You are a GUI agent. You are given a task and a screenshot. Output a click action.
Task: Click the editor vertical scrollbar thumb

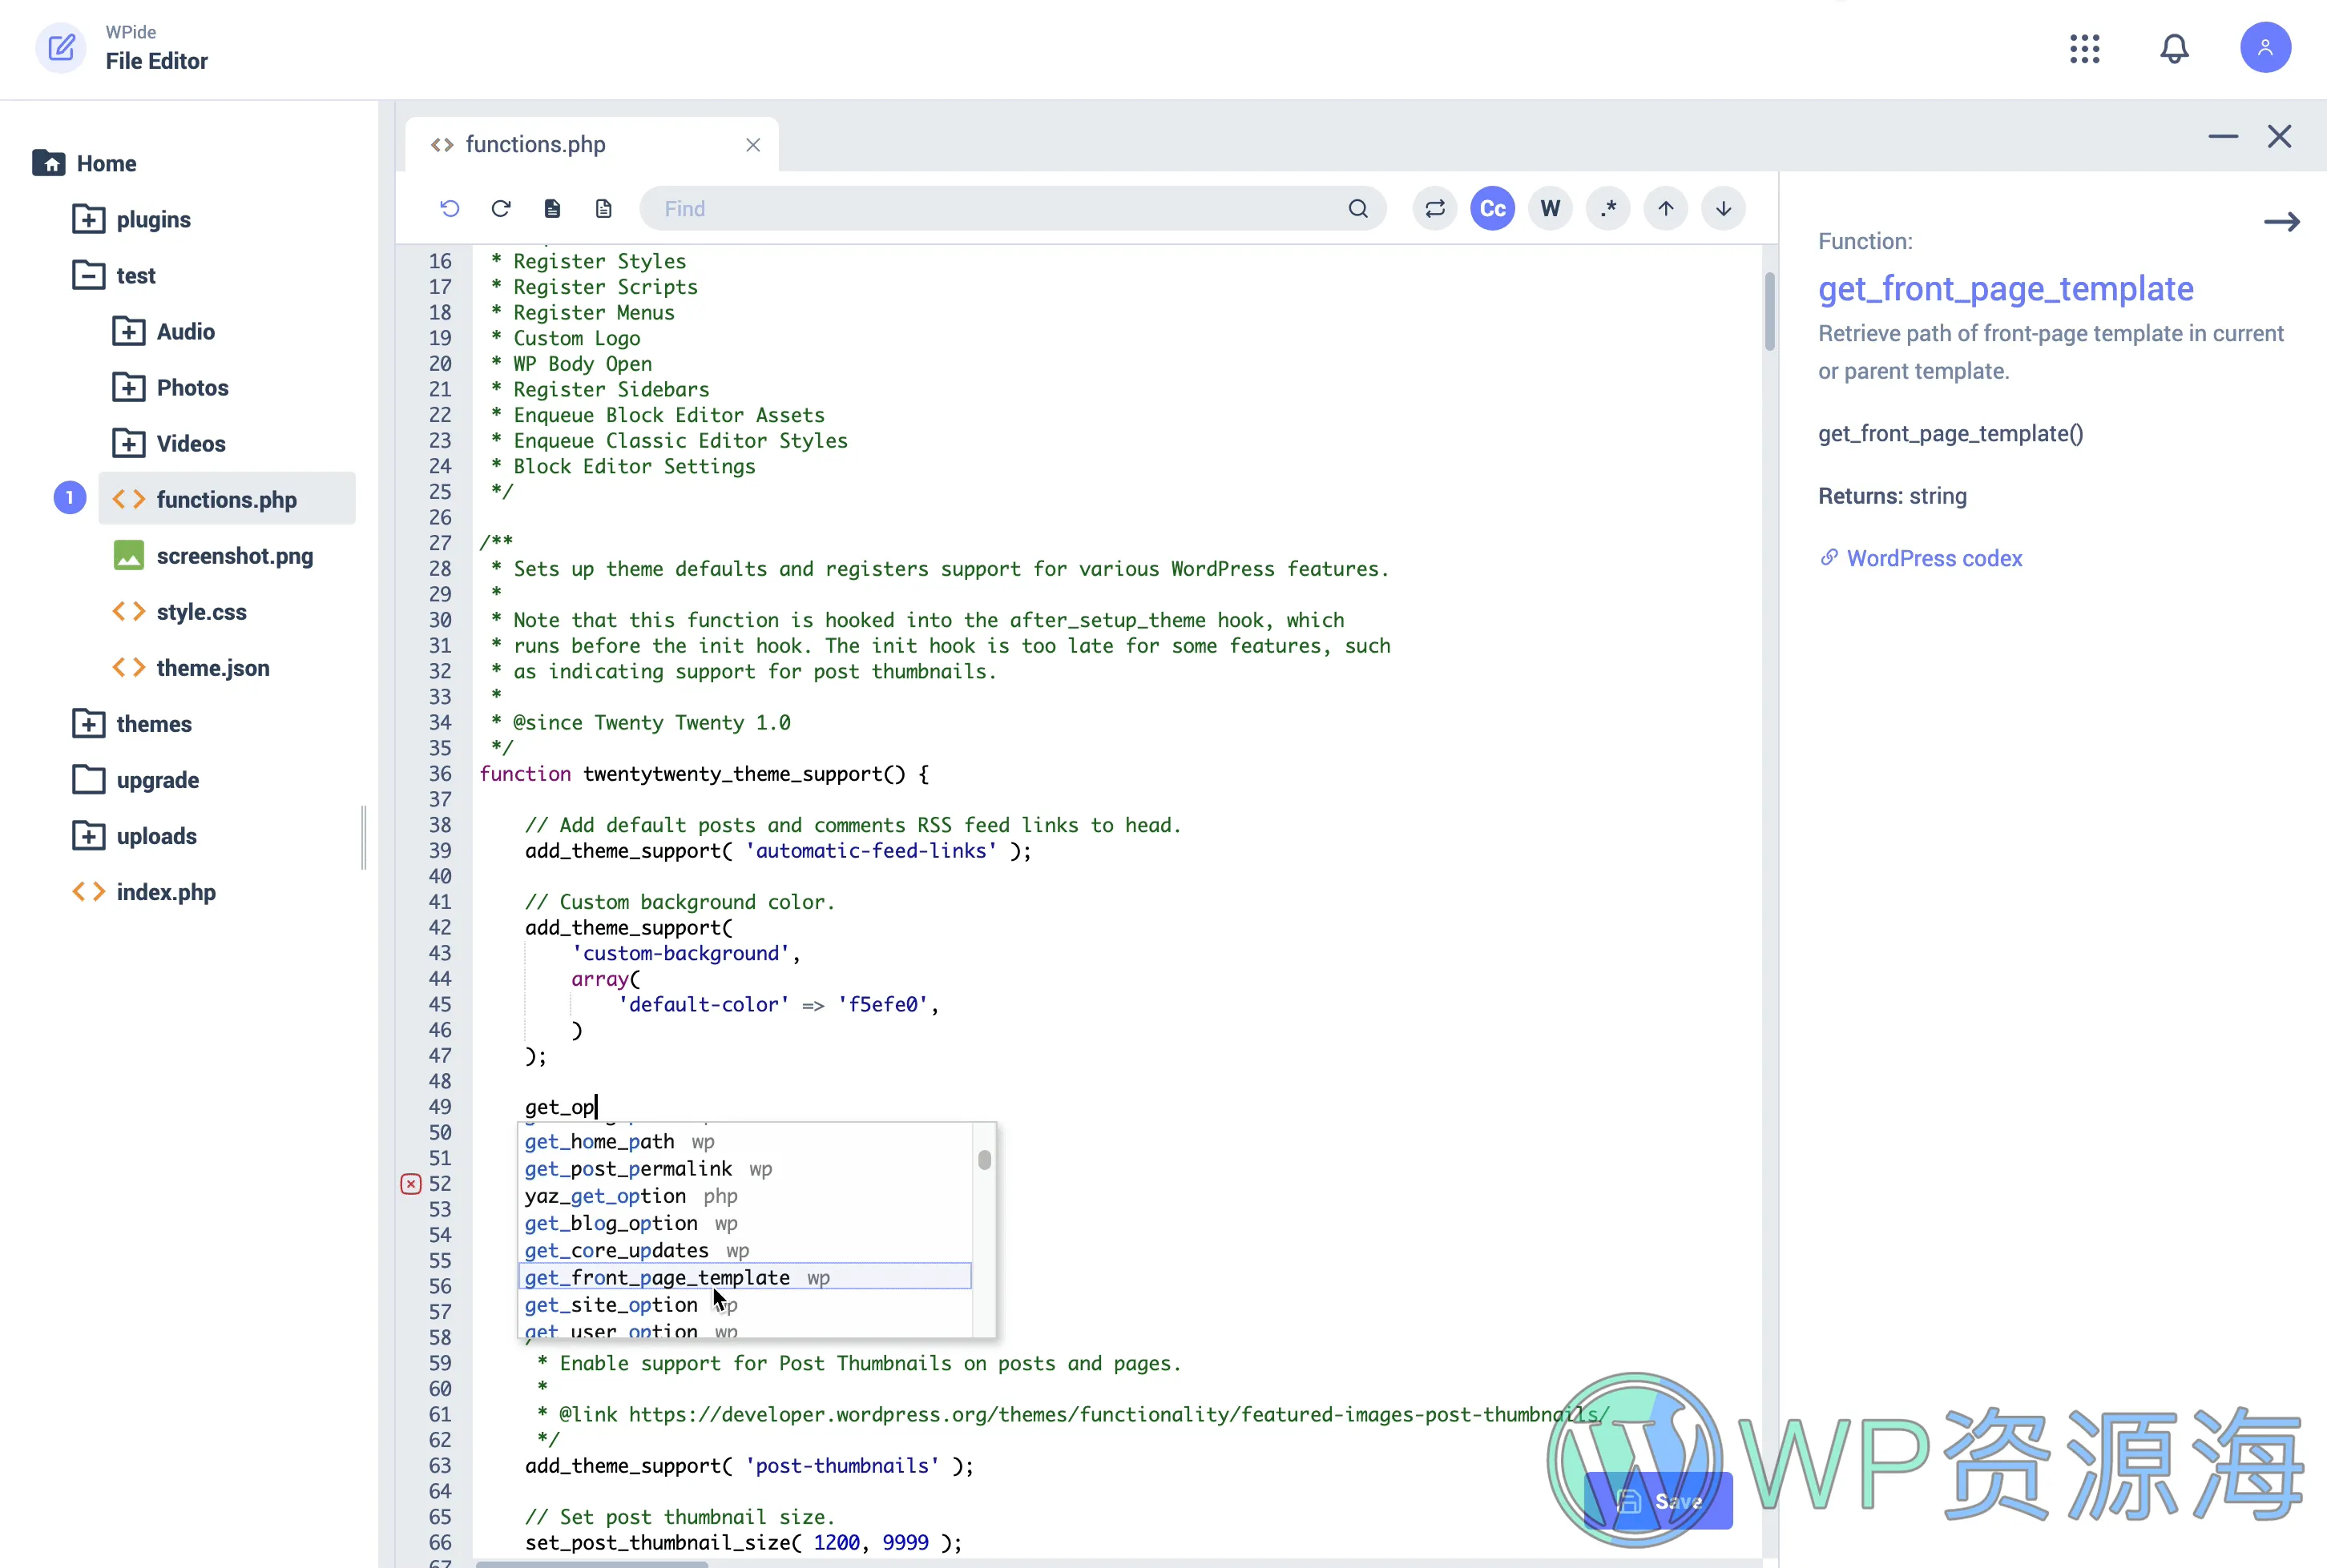(x=1768, y=312)
